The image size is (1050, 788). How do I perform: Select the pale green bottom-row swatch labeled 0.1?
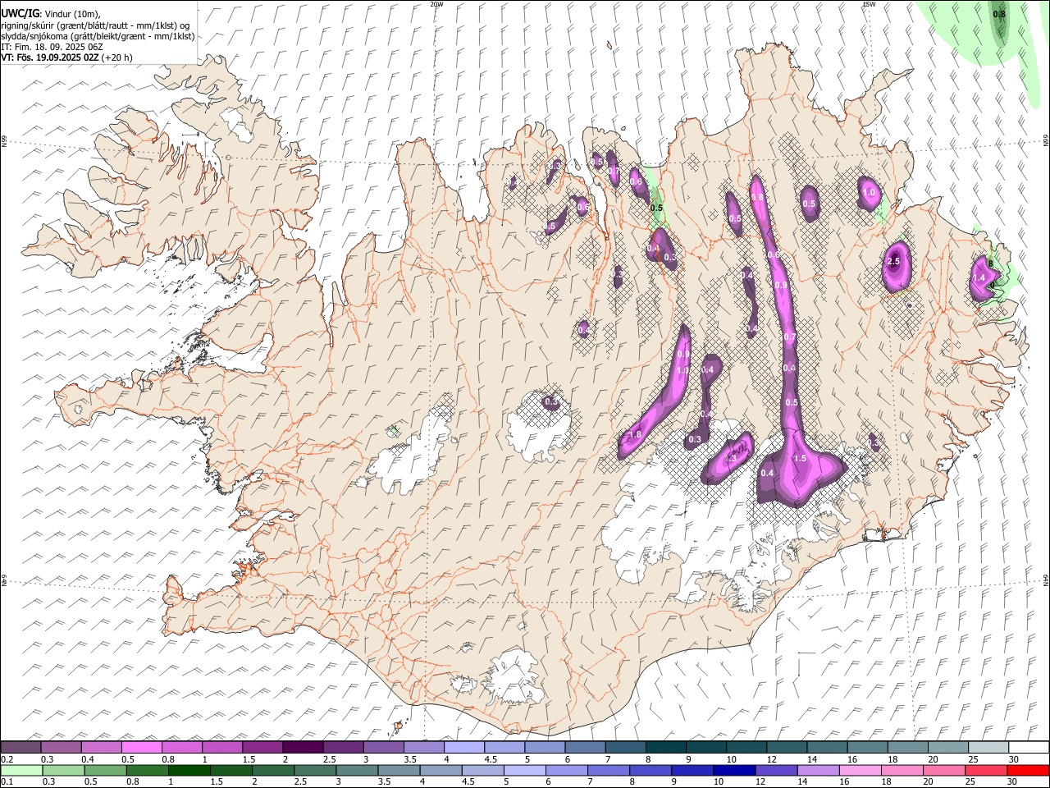(x=21, y=770)
